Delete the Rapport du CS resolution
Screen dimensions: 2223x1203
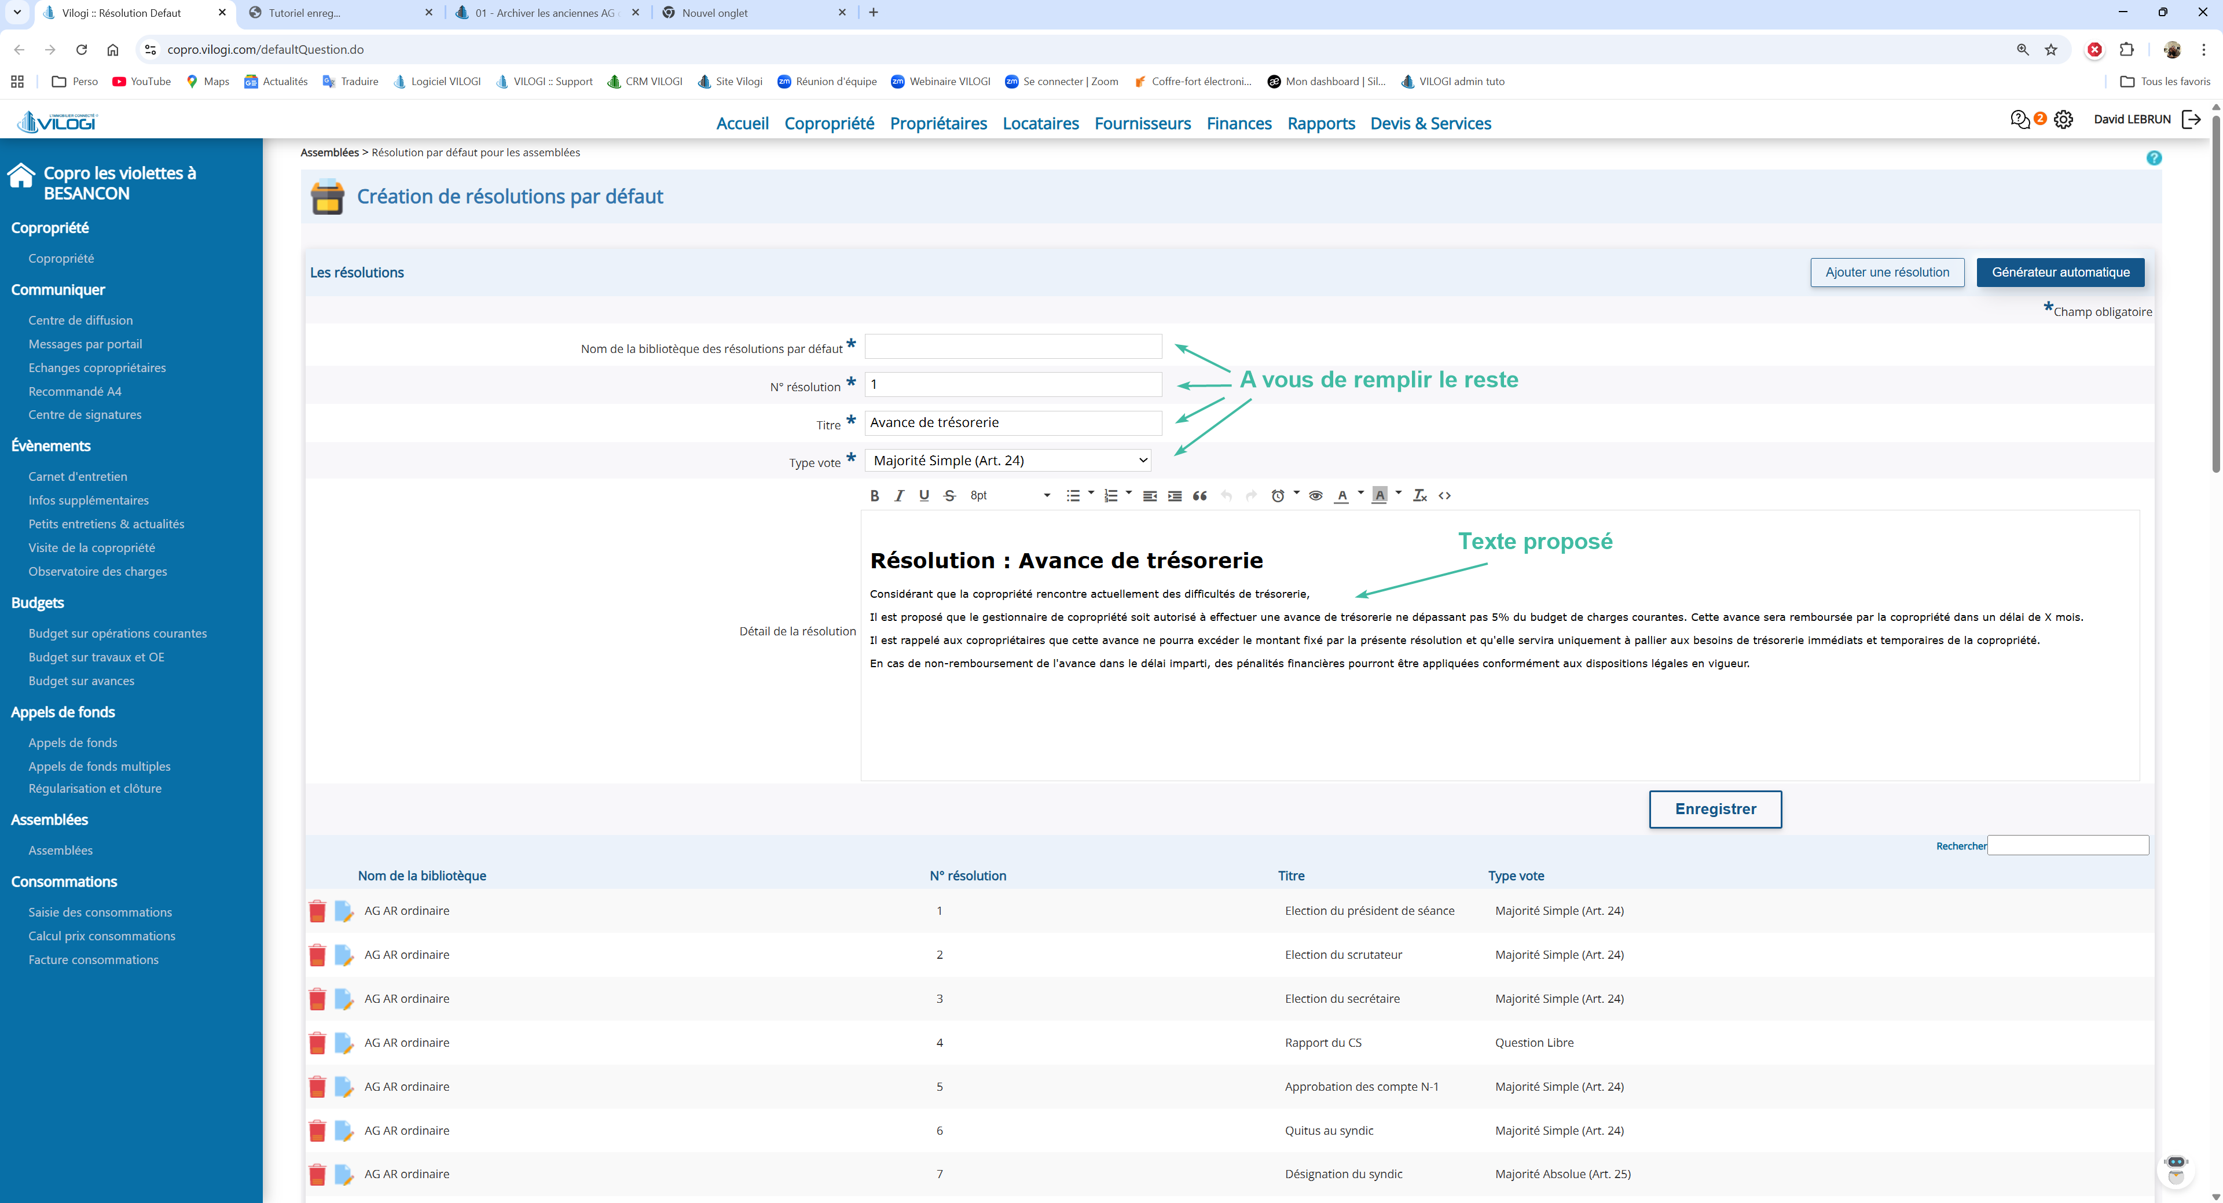[x=318, y=1043]
